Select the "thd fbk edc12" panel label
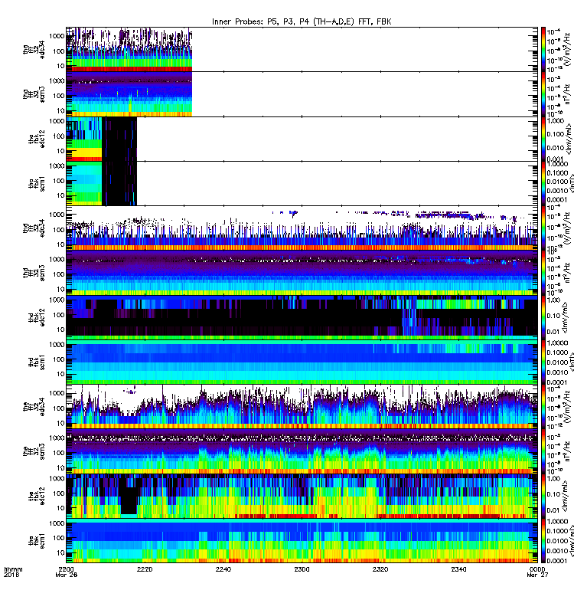574x613 pixels. click(37, 317)
